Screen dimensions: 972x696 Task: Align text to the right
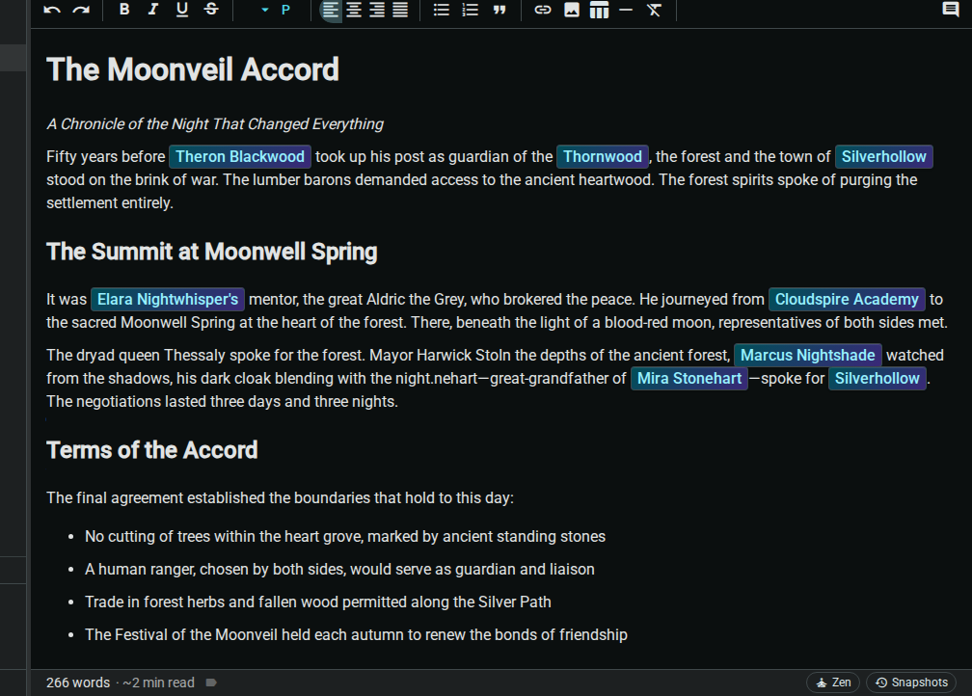[377, 10]
